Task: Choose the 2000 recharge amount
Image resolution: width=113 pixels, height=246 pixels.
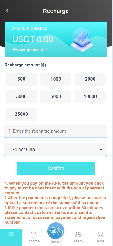Action: coord(90,79)
